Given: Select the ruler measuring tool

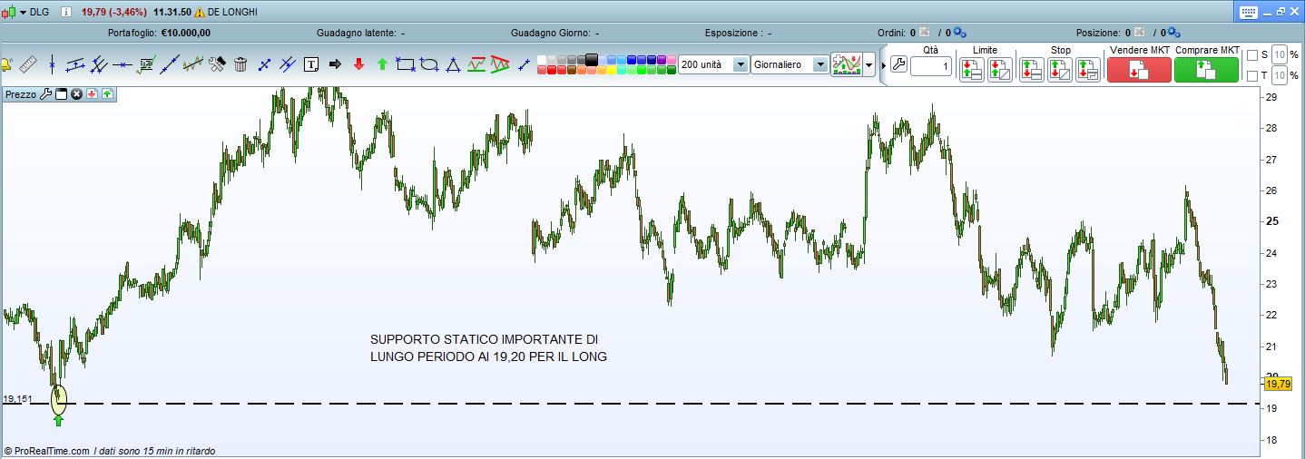Looking at the screenshot, I should tap(28, 64).
